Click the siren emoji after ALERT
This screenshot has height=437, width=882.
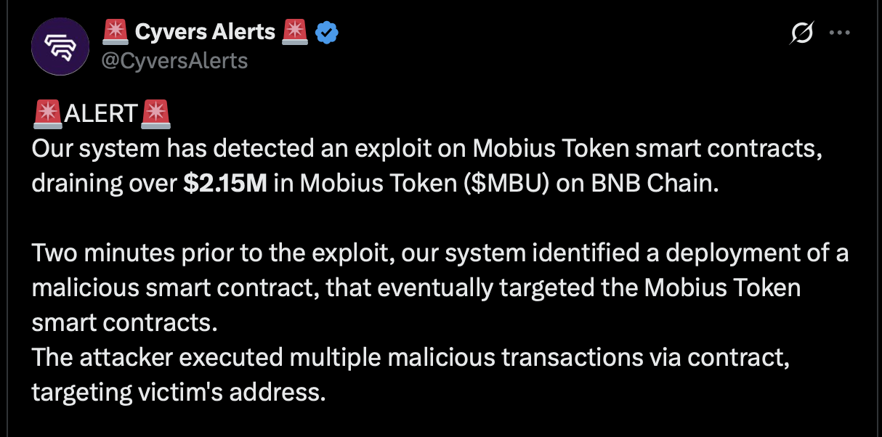[x=155, y=113]
